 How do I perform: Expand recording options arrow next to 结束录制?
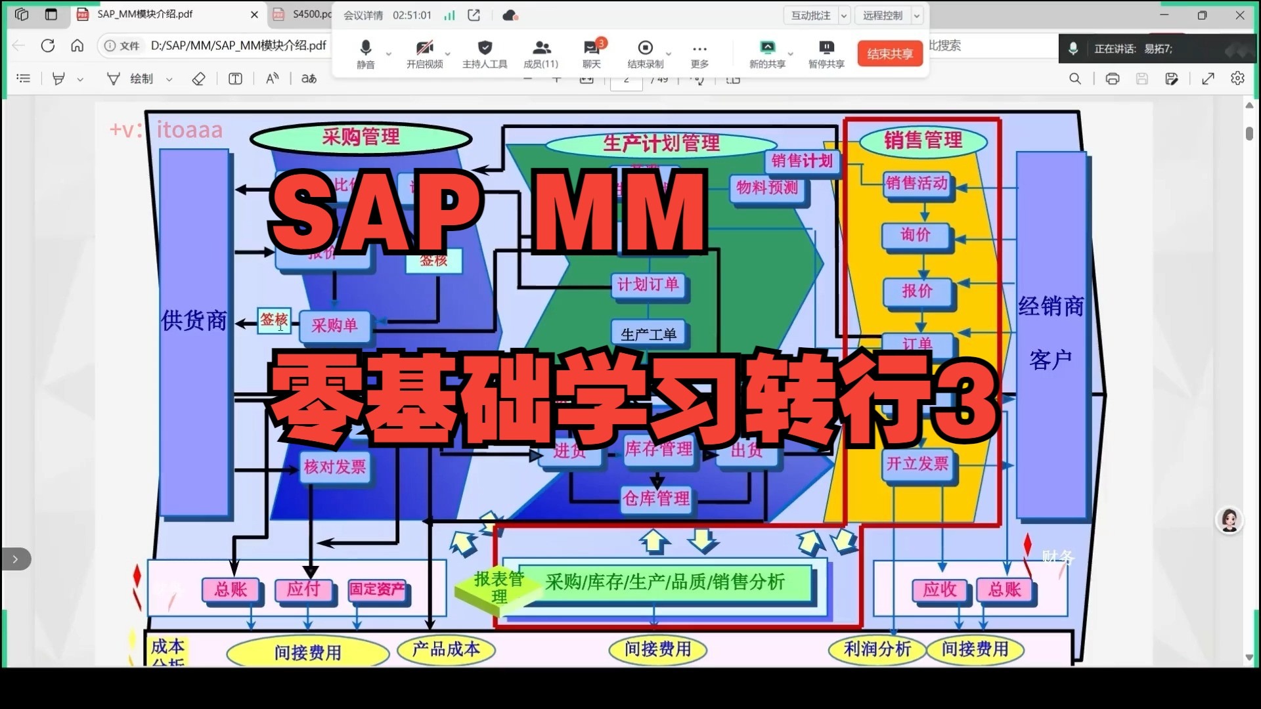pyautogui.click(x=669, y=54)
